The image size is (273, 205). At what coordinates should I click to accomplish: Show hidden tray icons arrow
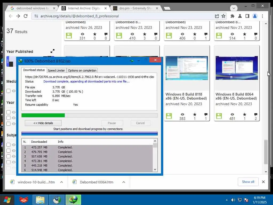(x=227, y=200)
